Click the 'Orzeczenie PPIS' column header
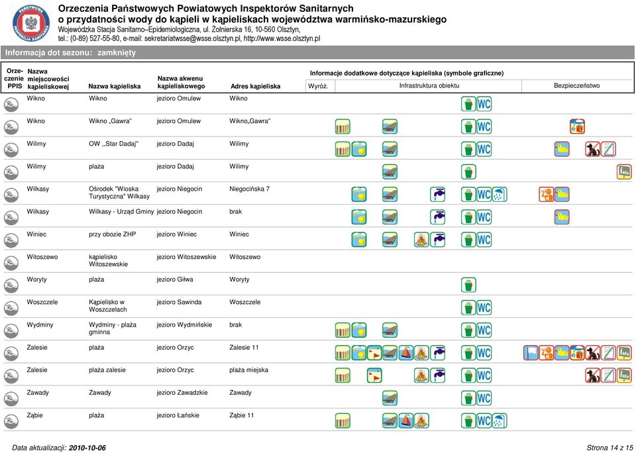The height and width of the screenshot is (453, 636). [x=15, y=79]
